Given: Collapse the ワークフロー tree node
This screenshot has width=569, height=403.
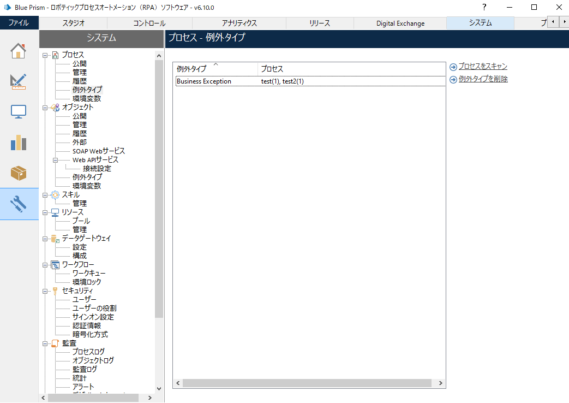Looking at the screenshot, I should pyautogui.click(x=45, y=265).
